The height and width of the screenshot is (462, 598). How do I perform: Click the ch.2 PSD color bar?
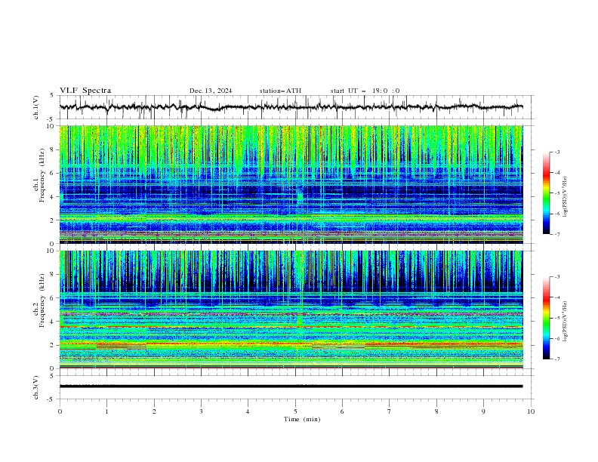546,318
